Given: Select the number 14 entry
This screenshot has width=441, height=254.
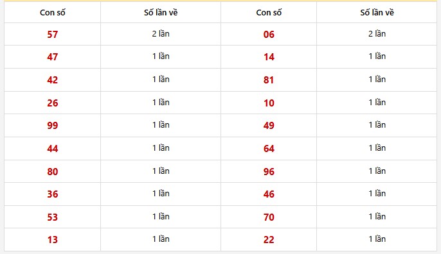Looking at the screenshot, I should coord(269,57).
